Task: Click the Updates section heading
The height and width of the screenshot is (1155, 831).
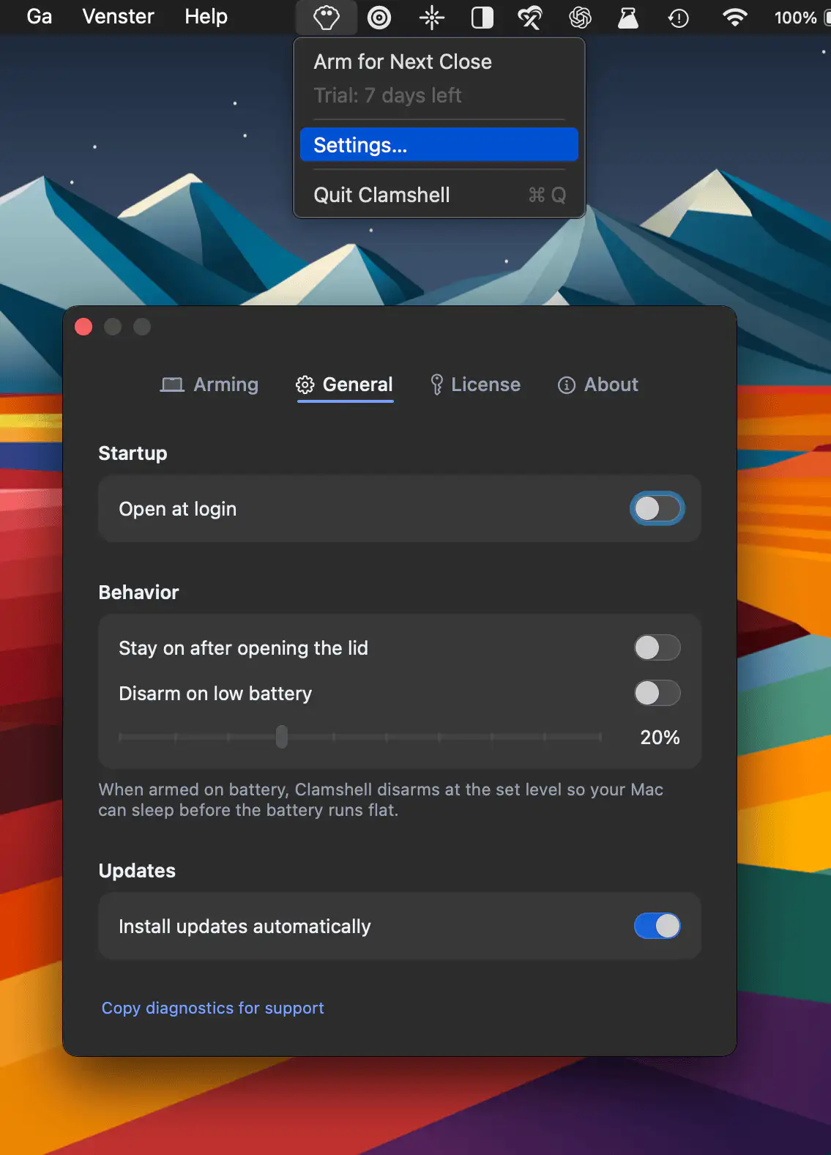Action: pos(138,871)
